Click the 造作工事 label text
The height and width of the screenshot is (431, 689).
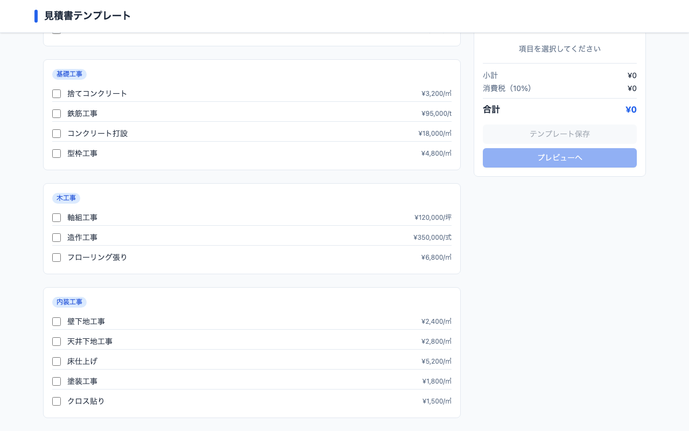click(x=82, y=238)
